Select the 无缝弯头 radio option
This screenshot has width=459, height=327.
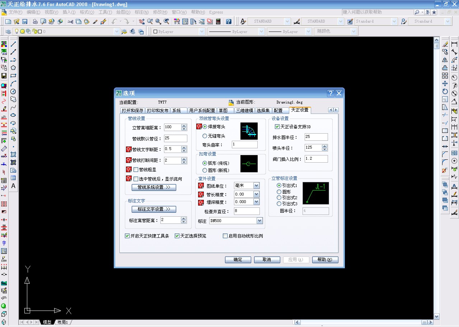click(205, 136)
